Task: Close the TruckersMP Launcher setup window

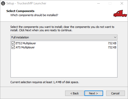Action: [x=122, y=3]
